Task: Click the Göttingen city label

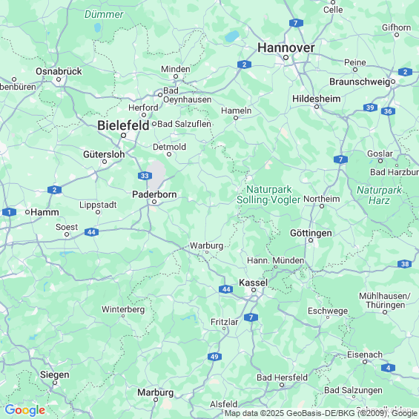Action: (x=311, y=233)
